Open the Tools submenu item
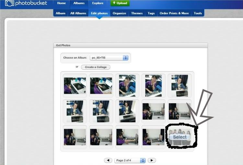This screenshot has height=165, width=243. pos(198,13)
